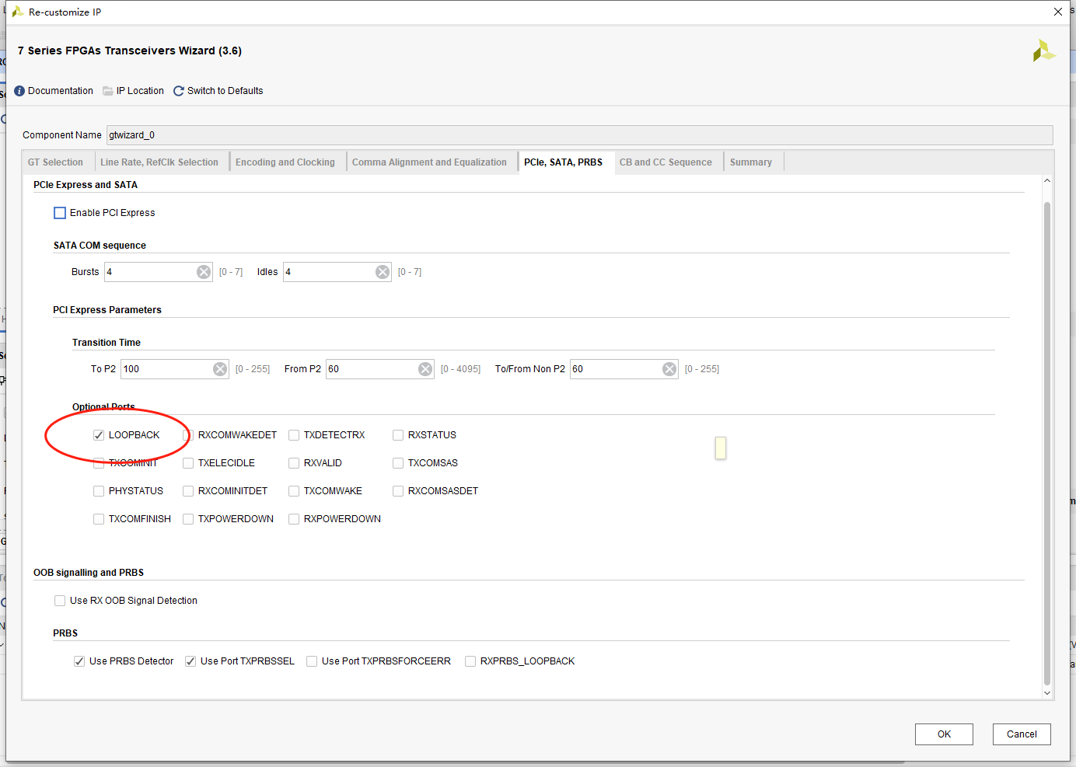Open the Line Rate, RefClk Selection tab
This screenshot has width=1076, height=767.
(x=159, y=162)
